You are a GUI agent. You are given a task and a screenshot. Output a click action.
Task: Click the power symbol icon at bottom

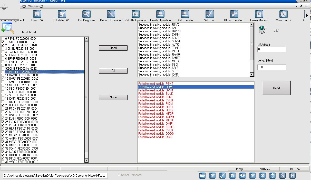click(273, 176)
